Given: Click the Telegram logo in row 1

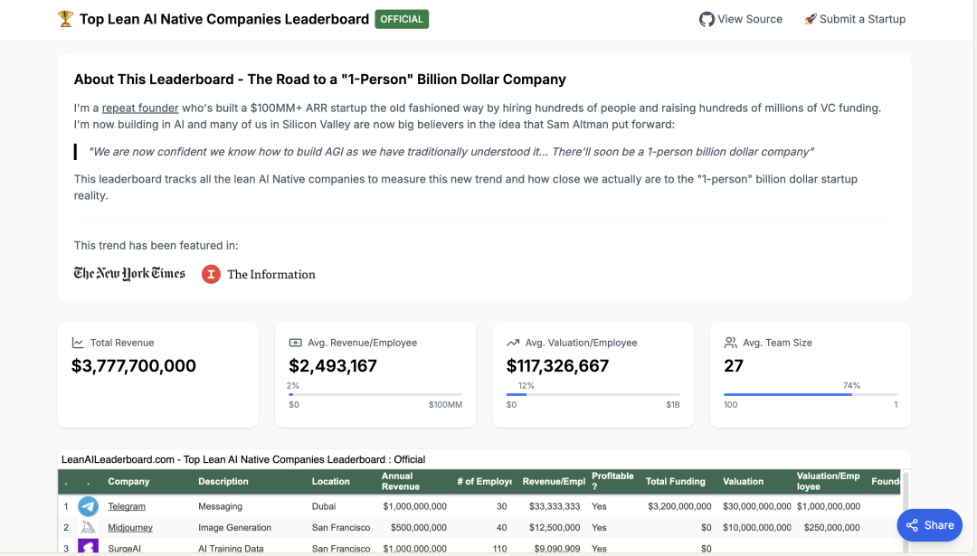Looking at the screenshot, I should [88, 506].
